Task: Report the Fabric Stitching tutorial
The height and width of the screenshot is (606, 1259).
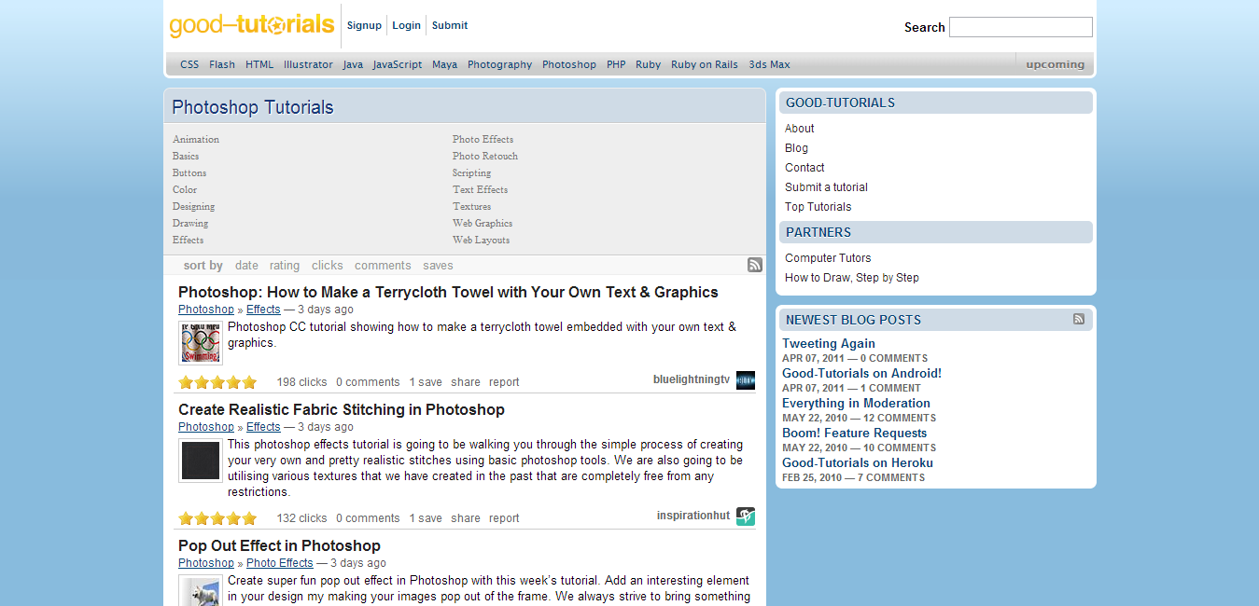Action: (x=504, y=518)
